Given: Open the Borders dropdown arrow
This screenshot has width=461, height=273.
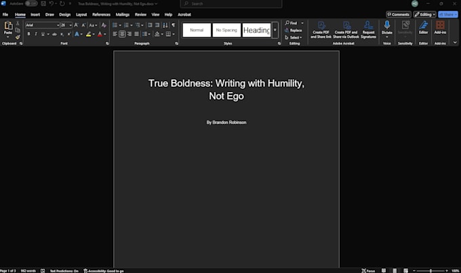Looking at the screenshot, I should point(174,34).
